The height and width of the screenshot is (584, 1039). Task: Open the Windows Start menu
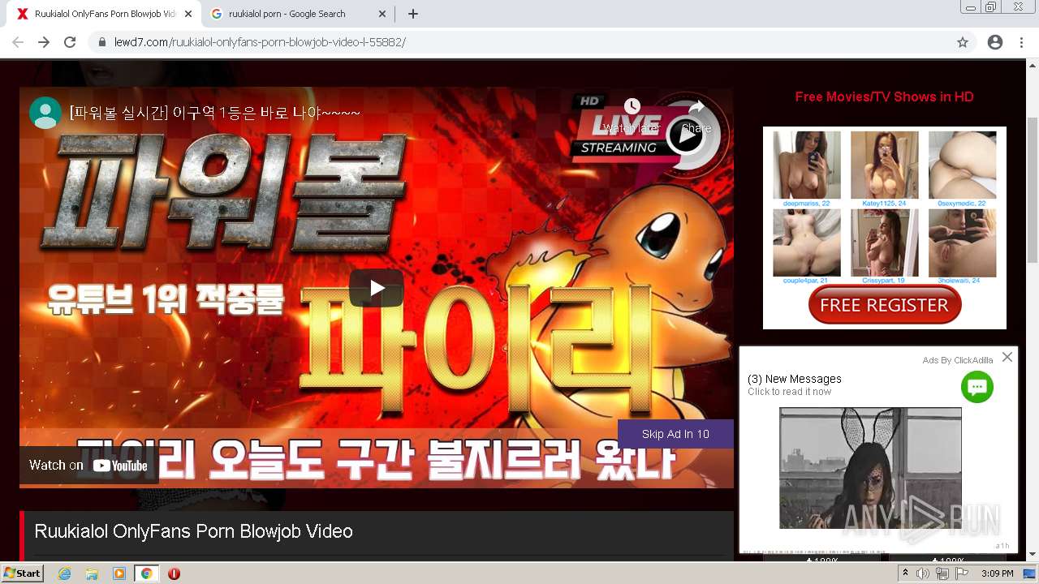tap(22, 573)
